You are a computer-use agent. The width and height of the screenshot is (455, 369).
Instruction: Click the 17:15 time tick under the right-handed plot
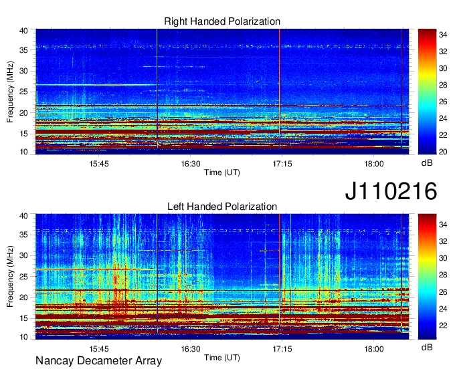pos(282,164)
